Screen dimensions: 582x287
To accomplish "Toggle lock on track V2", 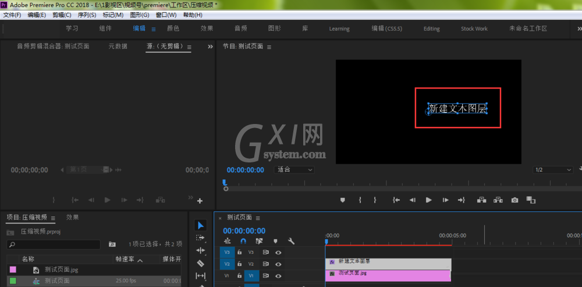I will [239, 264].
